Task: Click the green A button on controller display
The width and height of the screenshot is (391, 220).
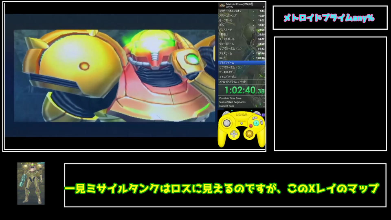Action: coord(256,123)
